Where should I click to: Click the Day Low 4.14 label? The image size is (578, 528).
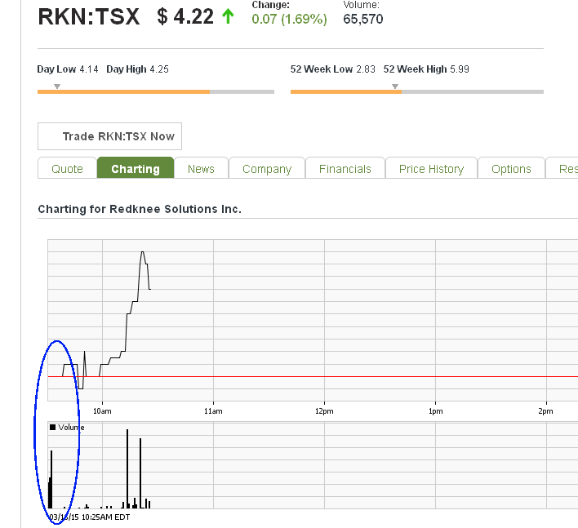(x=68, y=69)
